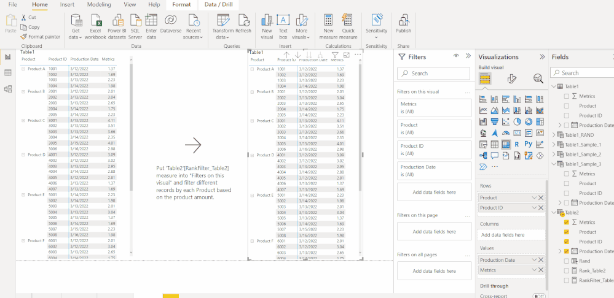
Task: Open the Metrics is (All) filter card
Action: click(435, 108)
